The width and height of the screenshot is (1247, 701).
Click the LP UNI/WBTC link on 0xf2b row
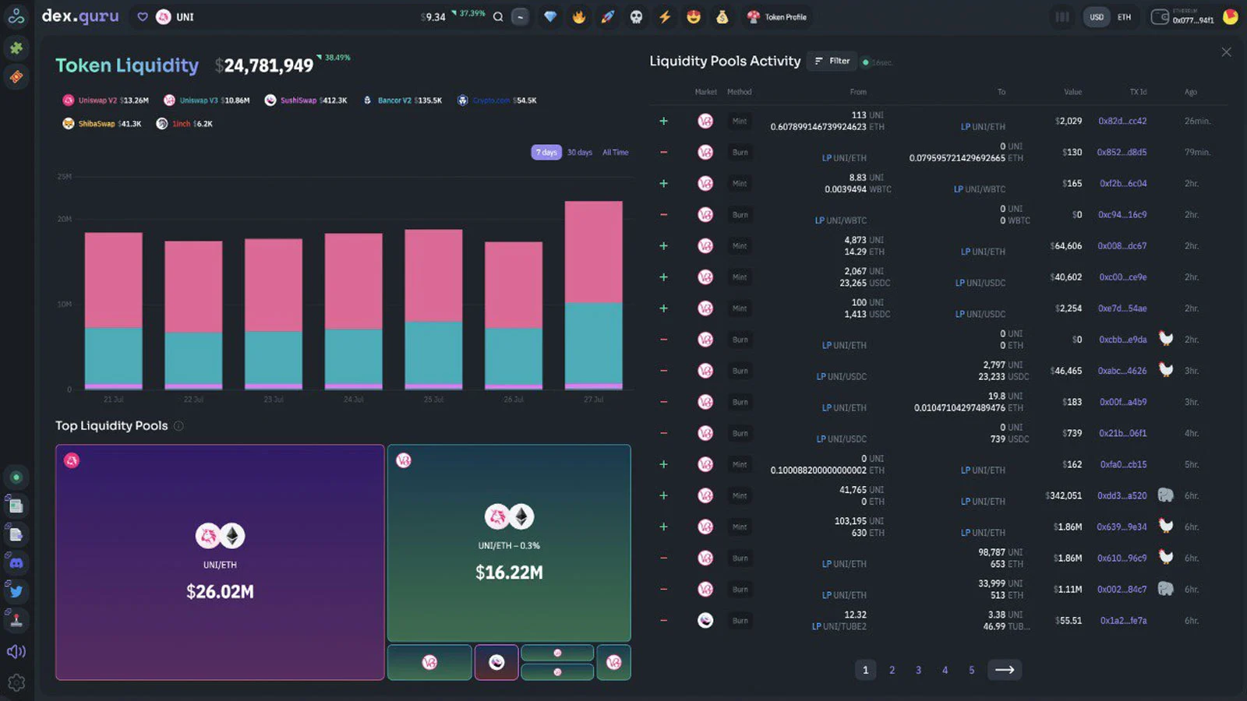point(980,189)
